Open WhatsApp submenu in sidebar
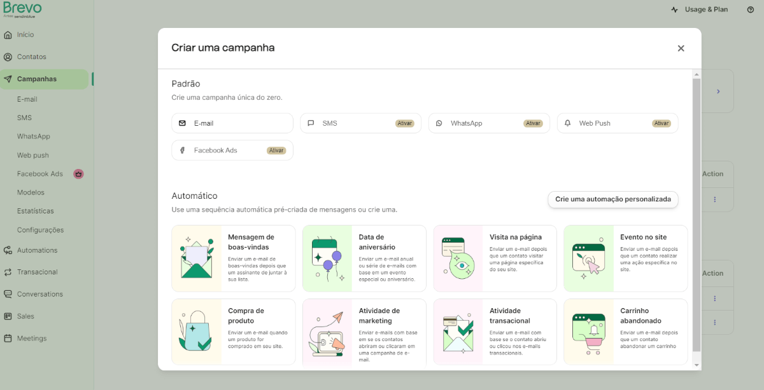Screen dimensions: 764x390 (x=34, y=137)
